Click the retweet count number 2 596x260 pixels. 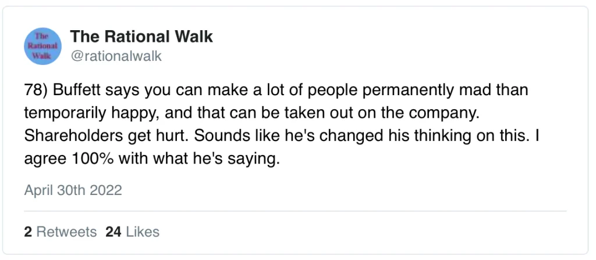28,232
